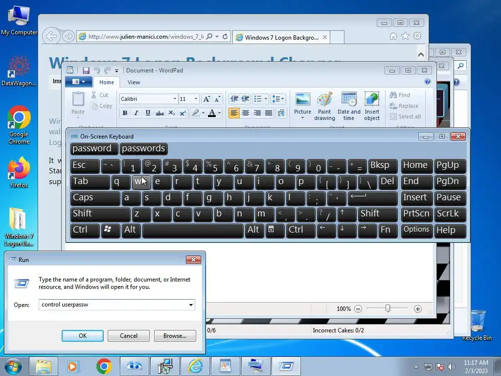Click the Insert object icon
Viewport: 501px width, 376px height.
point(372,99)
